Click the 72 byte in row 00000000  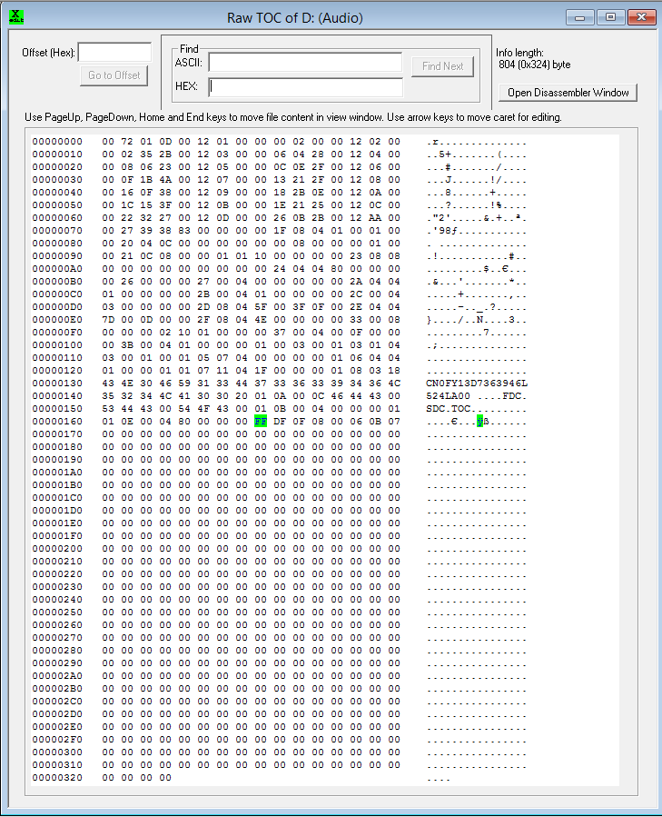pos(127,141)
